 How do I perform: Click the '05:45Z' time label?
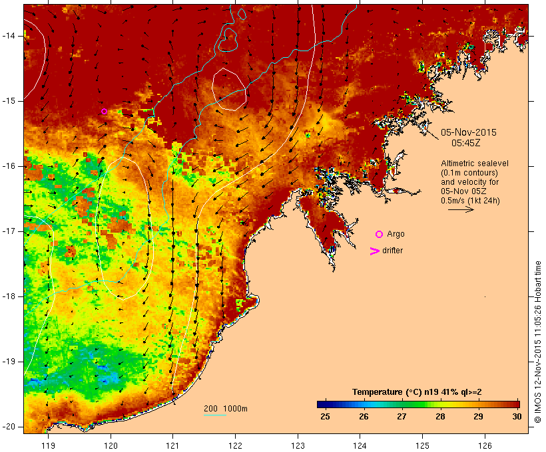(x=466, y=143)
